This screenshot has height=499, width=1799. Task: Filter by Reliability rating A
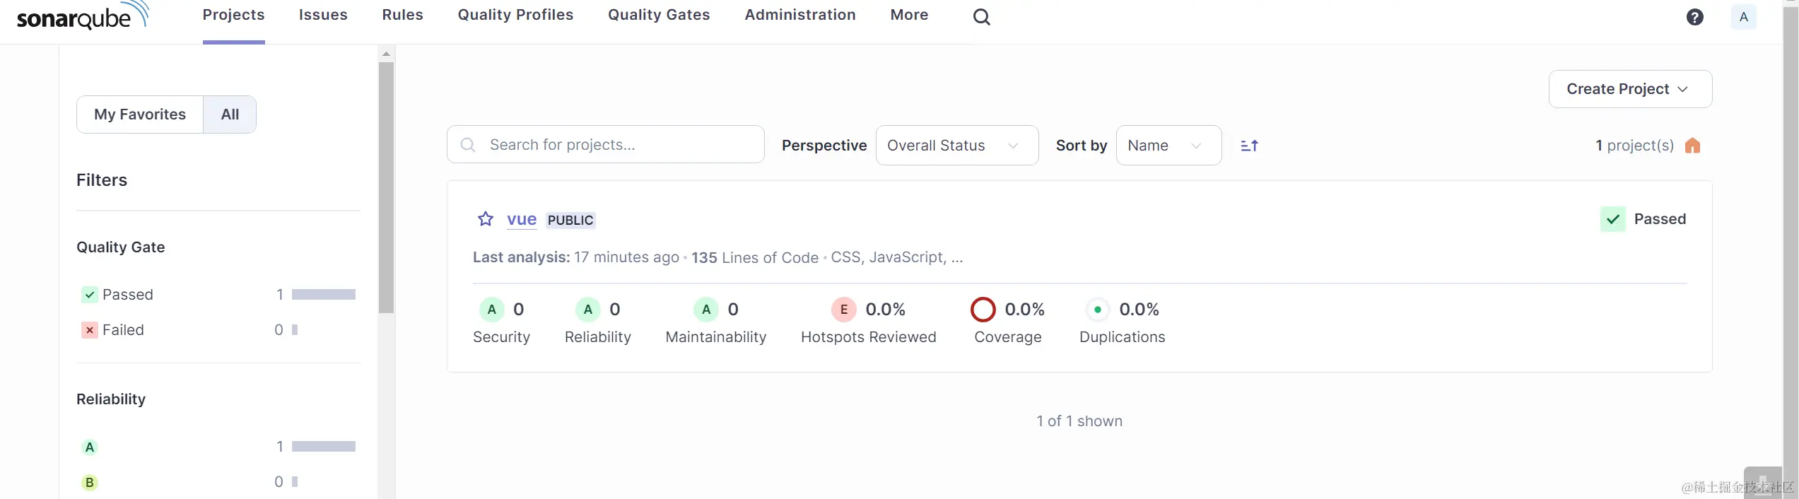[x=90, y=447]
